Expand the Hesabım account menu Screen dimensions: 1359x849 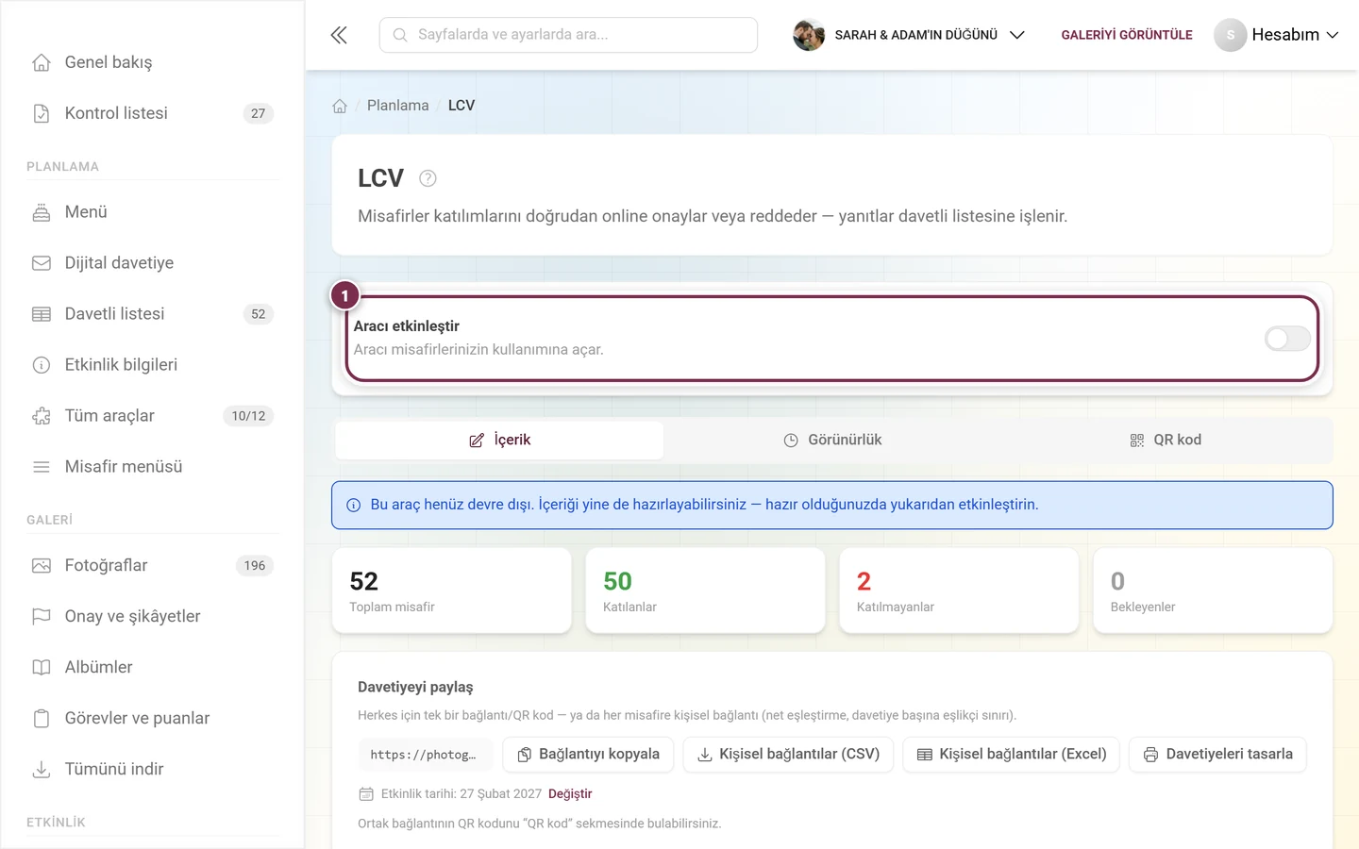click(x=1277, y=35)
